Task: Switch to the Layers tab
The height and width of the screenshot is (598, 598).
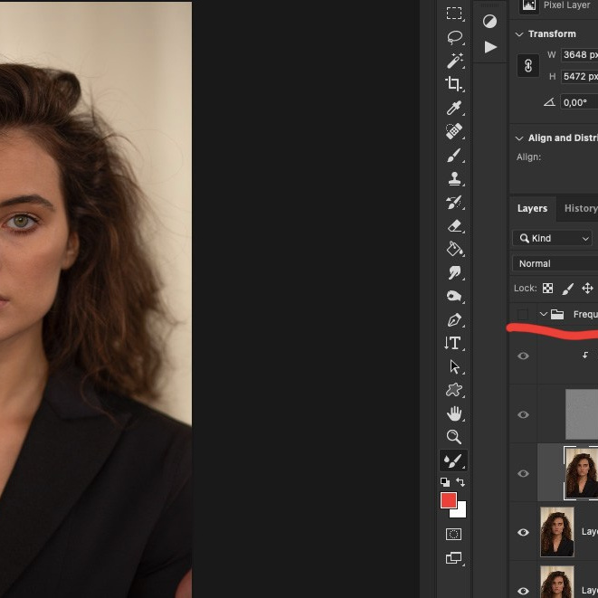Action: coord(532,208)
